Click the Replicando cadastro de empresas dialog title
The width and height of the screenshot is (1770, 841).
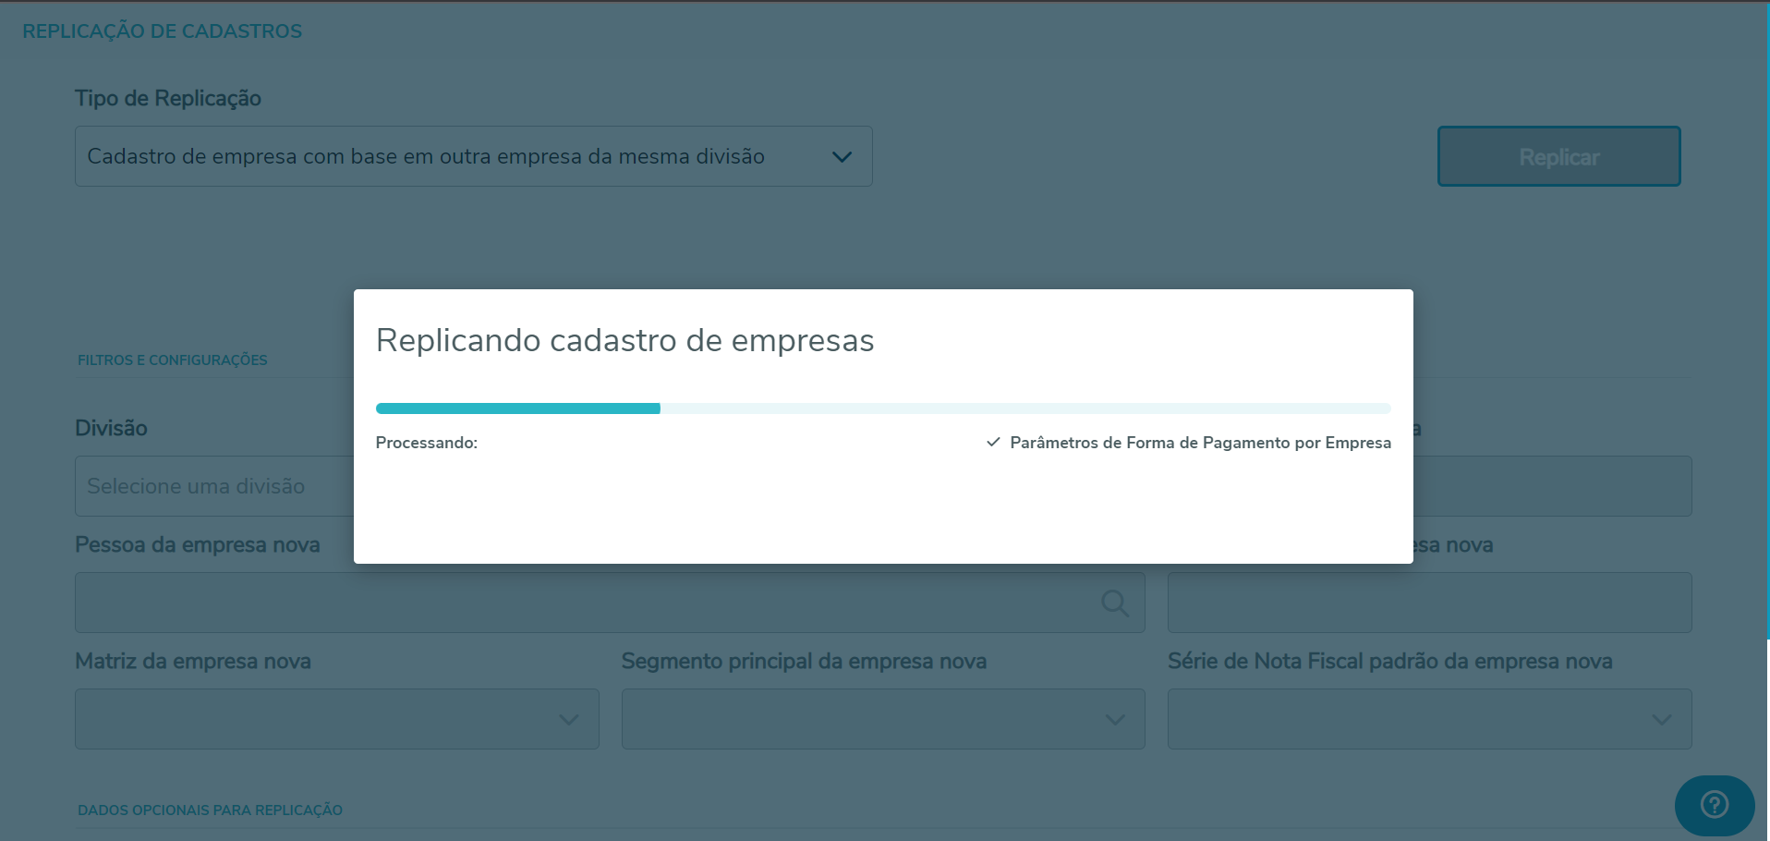[624, 341]
